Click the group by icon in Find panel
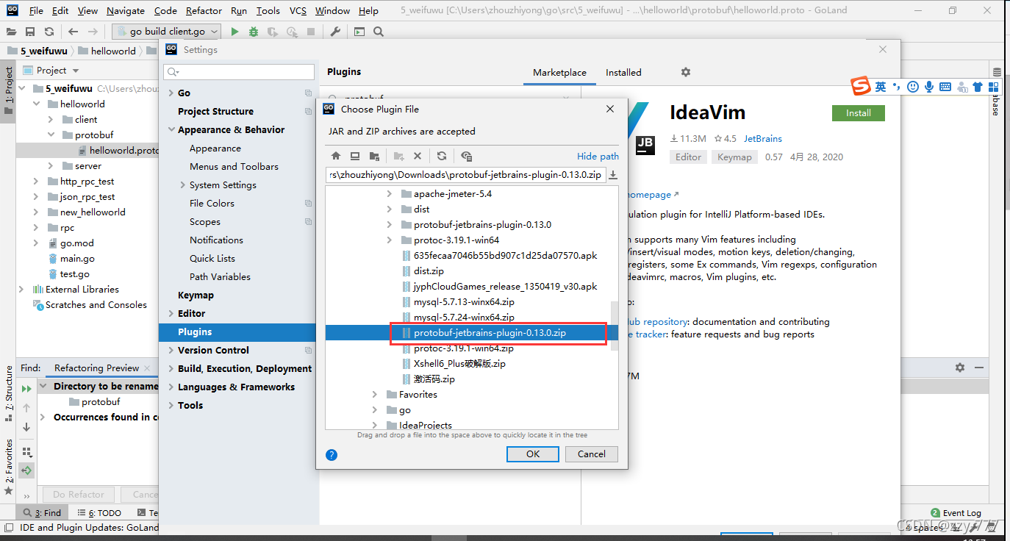The image size is (1010, 541). coord(26,451)
